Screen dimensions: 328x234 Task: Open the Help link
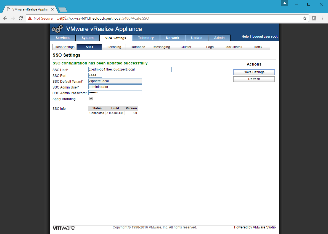pyautogui.click(x=245, y=37)
